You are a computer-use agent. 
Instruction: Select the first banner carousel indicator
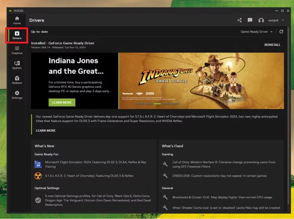pos(139,104)
